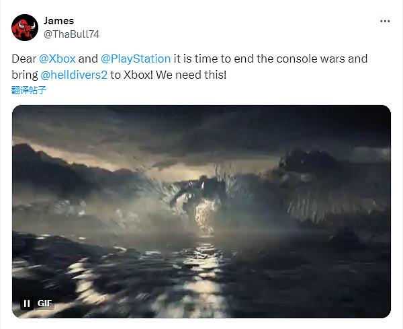Pause the GIF with the pause button
This screenshot has width=403, height=329.
pyautogui.click(x=27, y=303)
